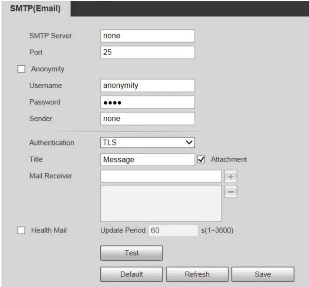Click the s(1~3600) range text
The height and width of the screenshot is (287, 309).
(217, 230)
